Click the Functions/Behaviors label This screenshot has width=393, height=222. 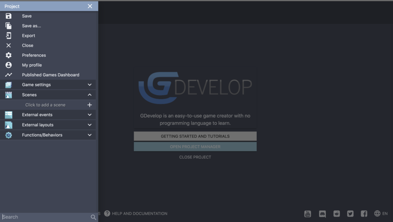pyautogui.click(x=42, y=135)
